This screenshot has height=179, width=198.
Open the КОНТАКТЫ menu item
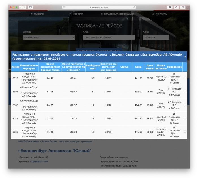coord(160,14)
